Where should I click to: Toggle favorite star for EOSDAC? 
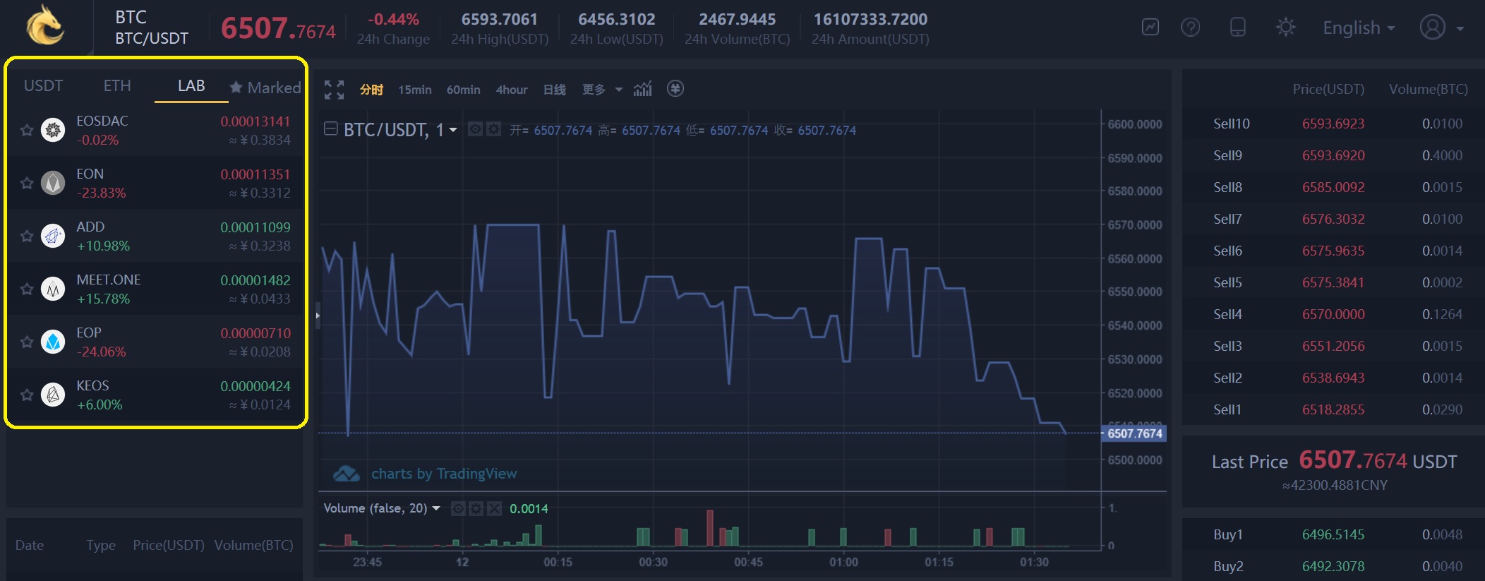[x=27, y=130]
